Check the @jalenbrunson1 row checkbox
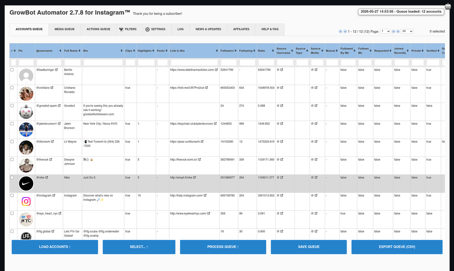454x271 pixels. (12, 124)
